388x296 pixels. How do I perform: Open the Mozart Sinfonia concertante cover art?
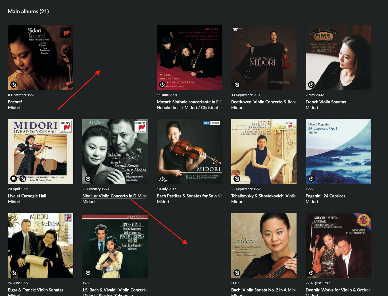pyautogui.click(x=189, y=58)
